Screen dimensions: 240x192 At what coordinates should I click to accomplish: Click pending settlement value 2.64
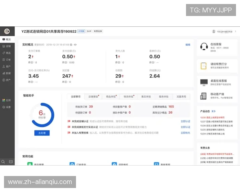154,76
